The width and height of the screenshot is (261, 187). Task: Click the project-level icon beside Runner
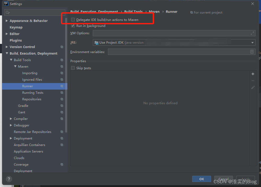[x=62, y=86]
